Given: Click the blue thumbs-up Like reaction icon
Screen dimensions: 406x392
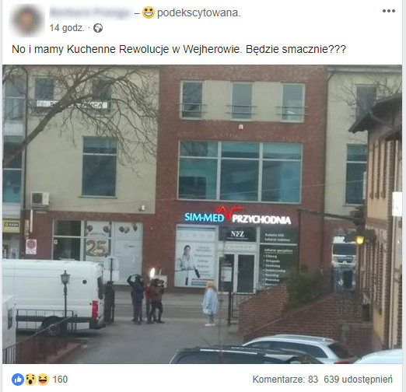Looking at the screenshot, I should 18,380.
